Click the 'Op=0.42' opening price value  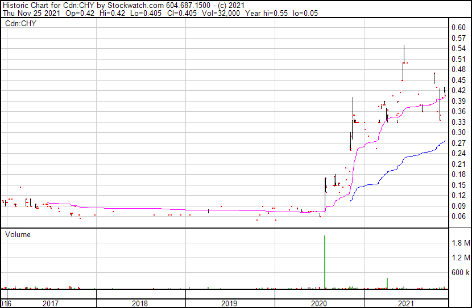(80, 13)
